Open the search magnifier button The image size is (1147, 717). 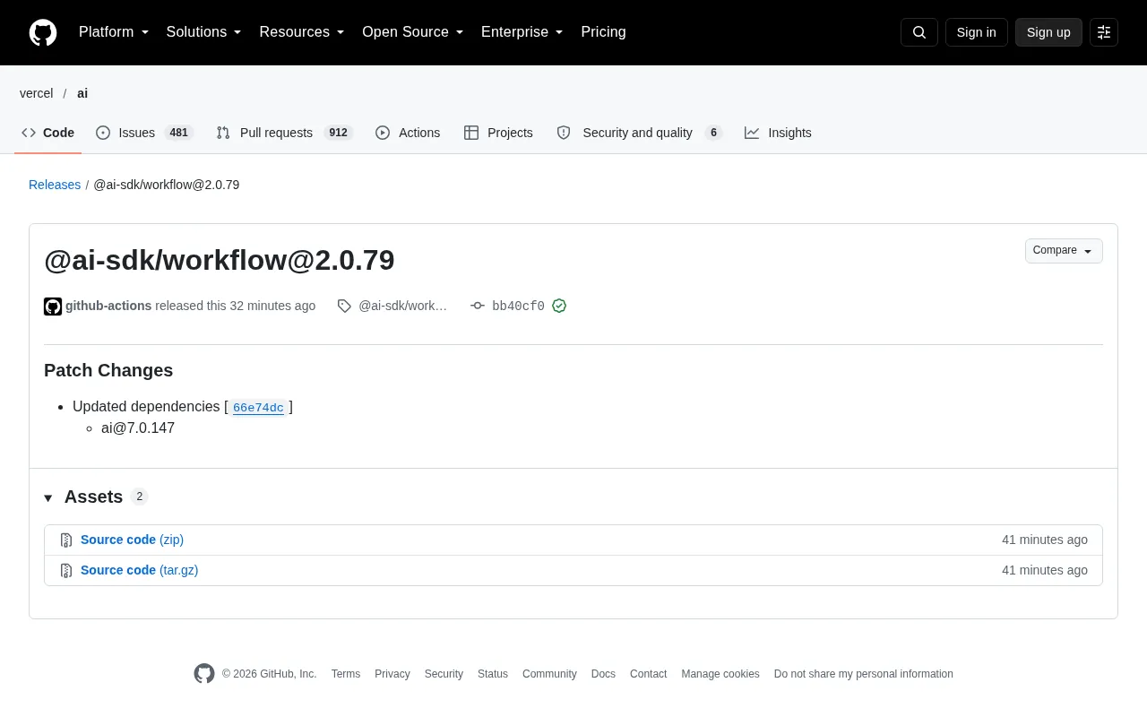coord(919,32)
